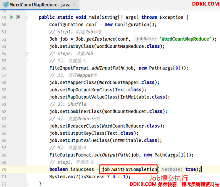Viewport: 220px width, 187px height.
Task: Toggle the fold end marker on line 72
Action: [26, 184]
